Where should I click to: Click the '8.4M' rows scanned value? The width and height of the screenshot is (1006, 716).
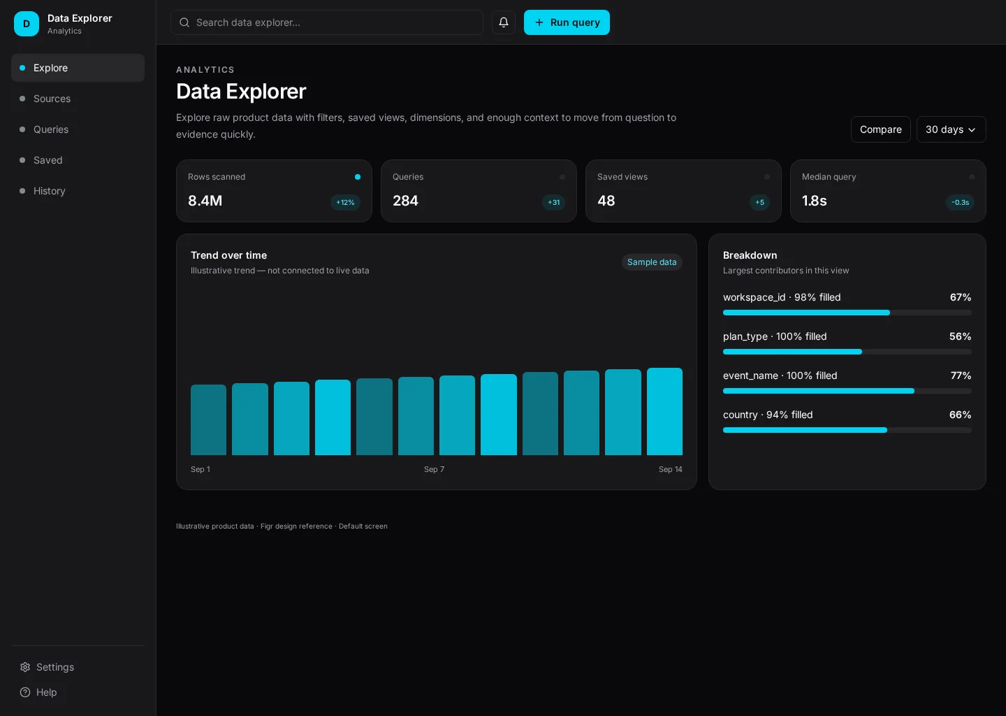[x=205, y=201]
